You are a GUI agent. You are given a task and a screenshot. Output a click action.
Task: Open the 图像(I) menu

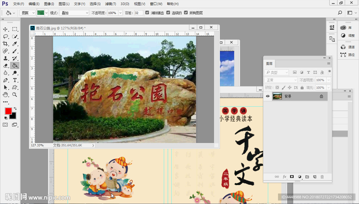pyautogui.click(x=49, y=4)
